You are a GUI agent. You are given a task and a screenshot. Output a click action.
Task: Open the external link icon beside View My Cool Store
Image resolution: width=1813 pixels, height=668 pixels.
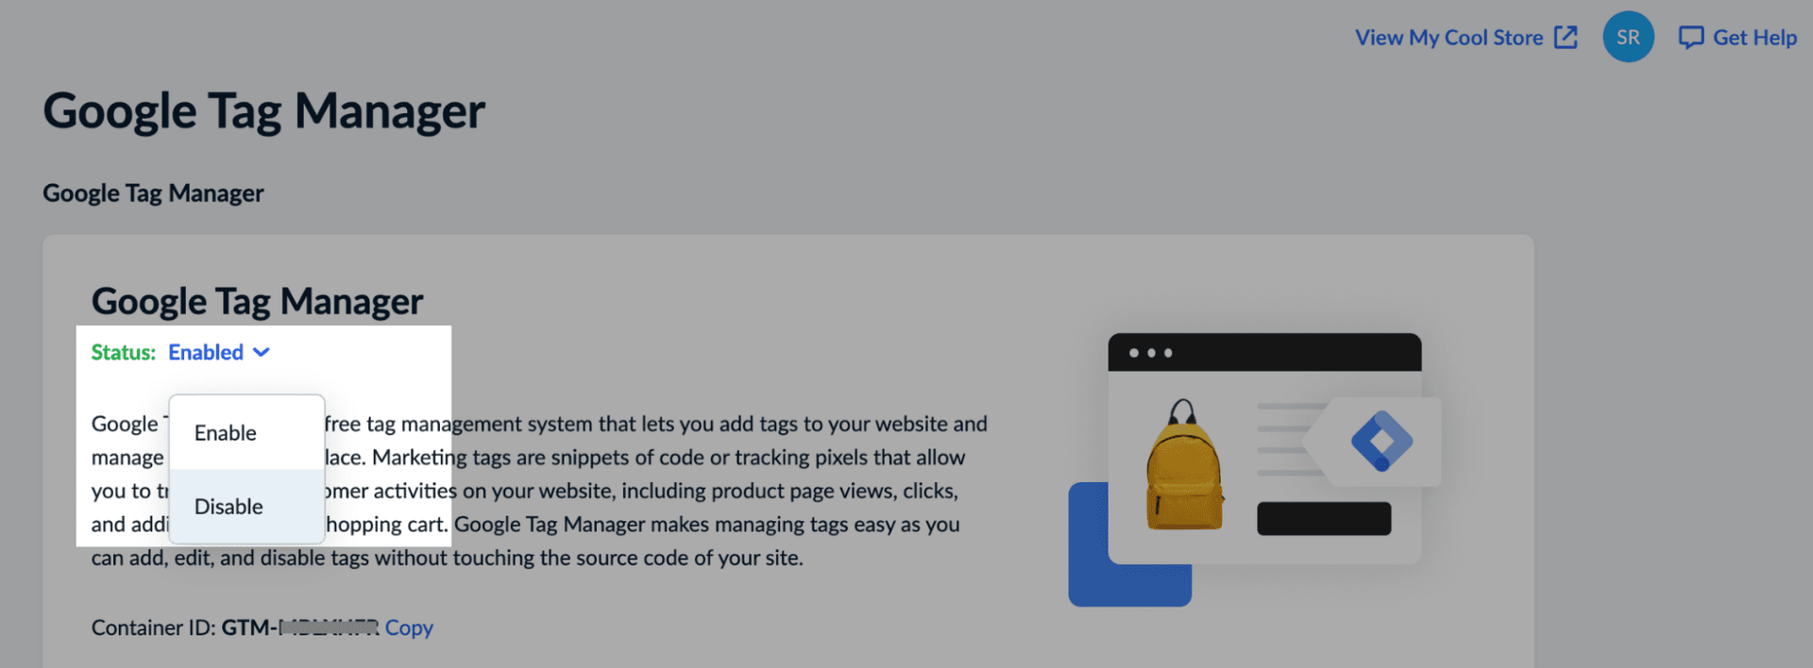[1566, 38]
